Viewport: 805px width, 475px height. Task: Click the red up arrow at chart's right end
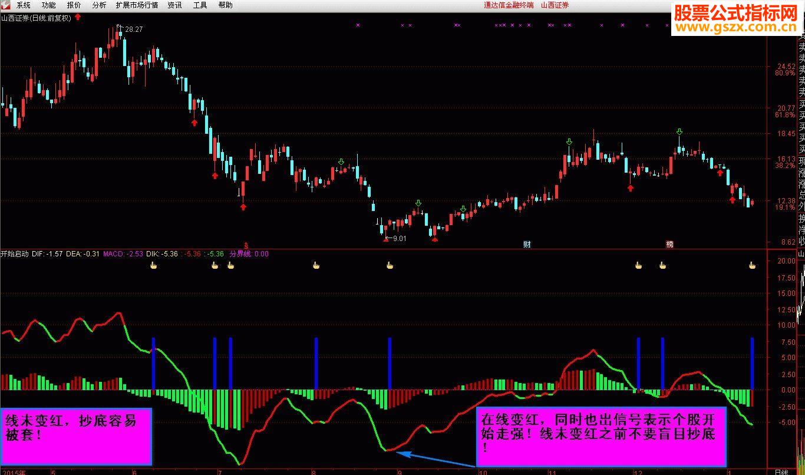coord(732,199)
